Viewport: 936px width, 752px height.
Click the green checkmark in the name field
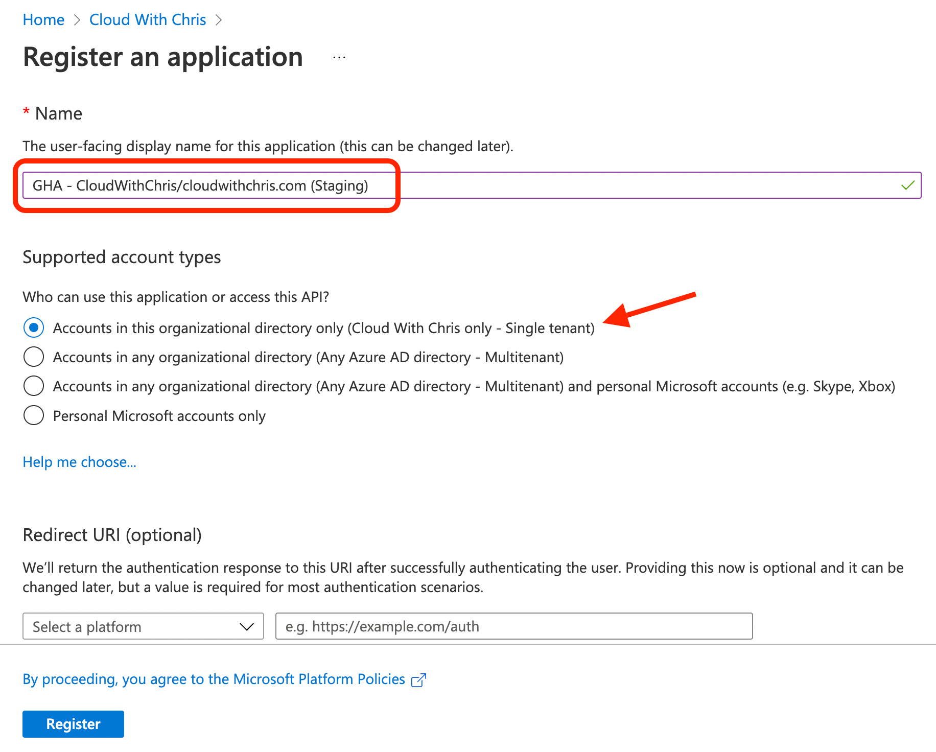pyautogui.click(x=907, y=185)
